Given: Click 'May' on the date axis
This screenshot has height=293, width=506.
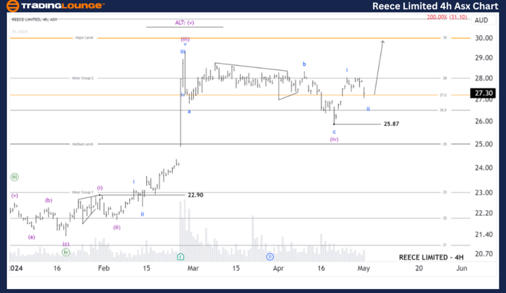Looking at the screenshot, I should (x=363, y=268).
